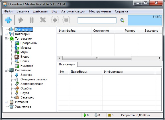Click the blue plus Add download icon
The width and height of the screenshot is (165, 120).
(x=8, y=20)
